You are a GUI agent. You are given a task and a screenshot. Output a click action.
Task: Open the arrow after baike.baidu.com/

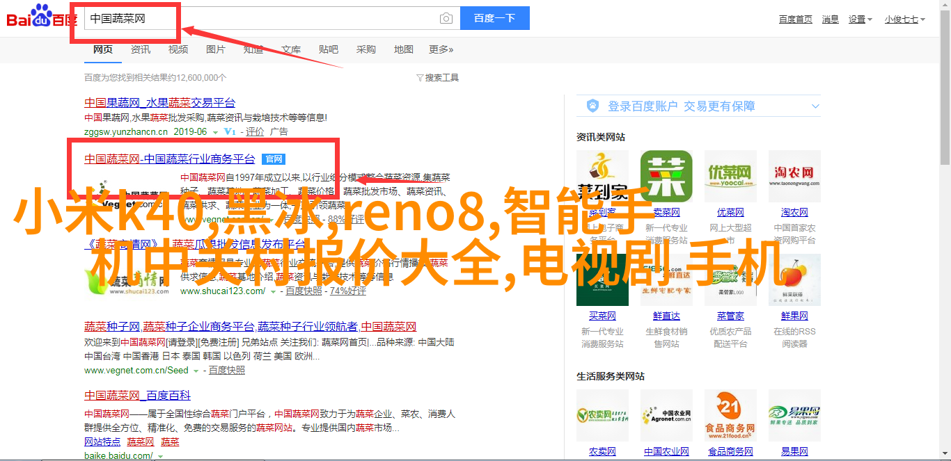(x=160, y=457)
